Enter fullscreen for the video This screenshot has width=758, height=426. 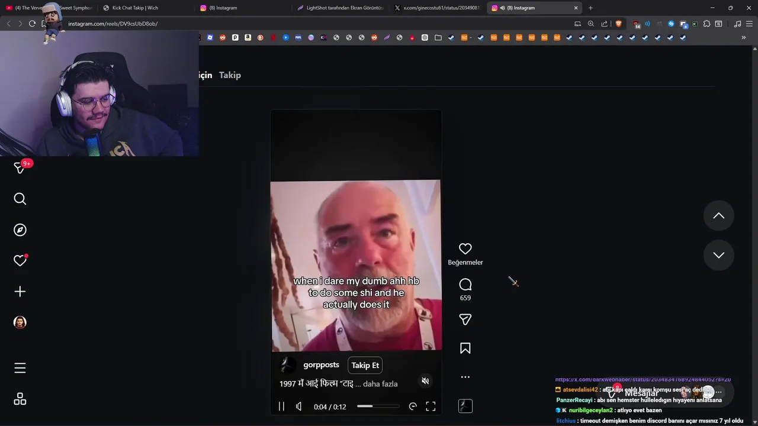click(x=431, y=406)
